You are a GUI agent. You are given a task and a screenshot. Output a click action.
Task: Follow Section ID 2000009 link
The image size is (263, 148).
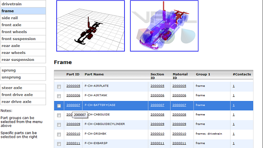point(157,124)
